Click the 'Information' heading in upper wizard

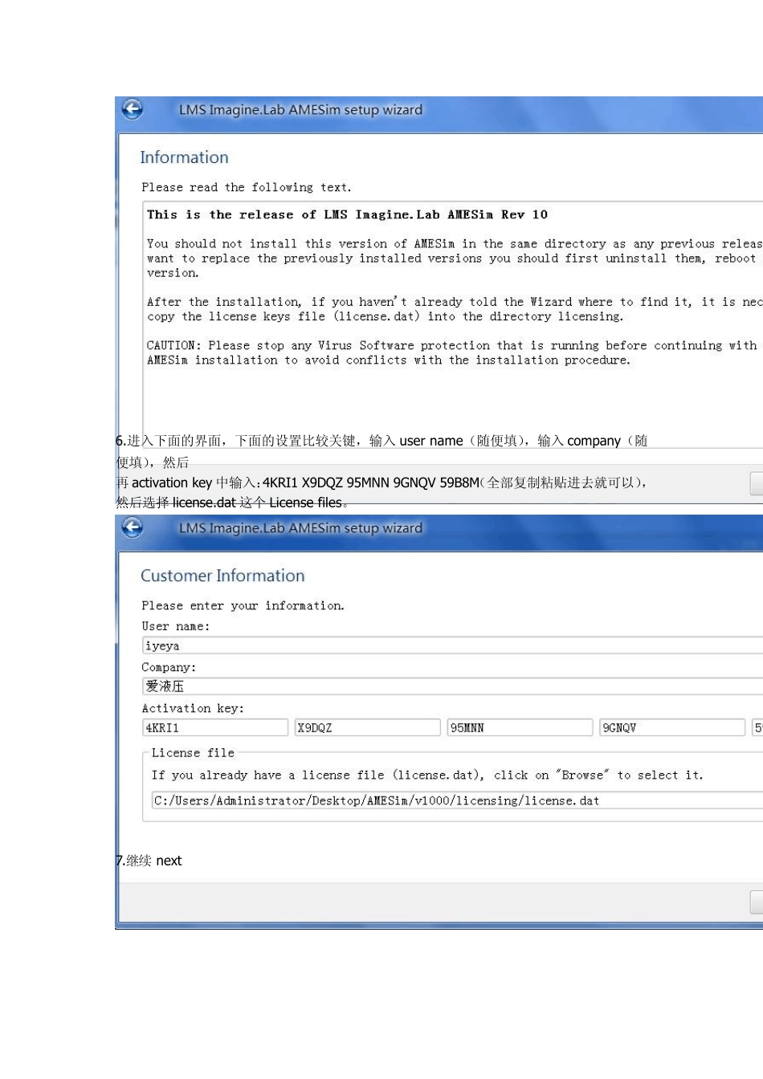point(184,157)
